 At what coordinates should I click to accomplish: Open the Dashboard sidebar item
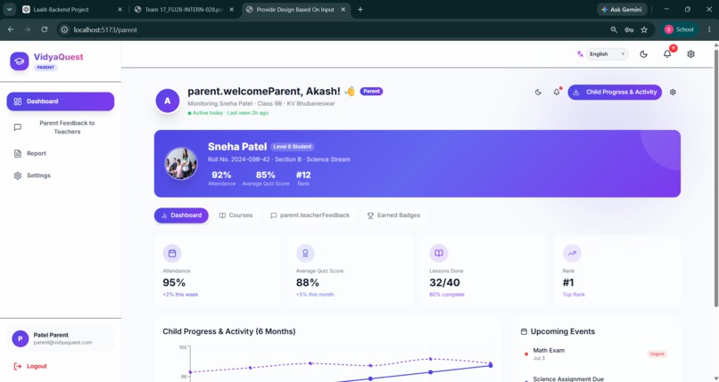(x=60, y=102)
